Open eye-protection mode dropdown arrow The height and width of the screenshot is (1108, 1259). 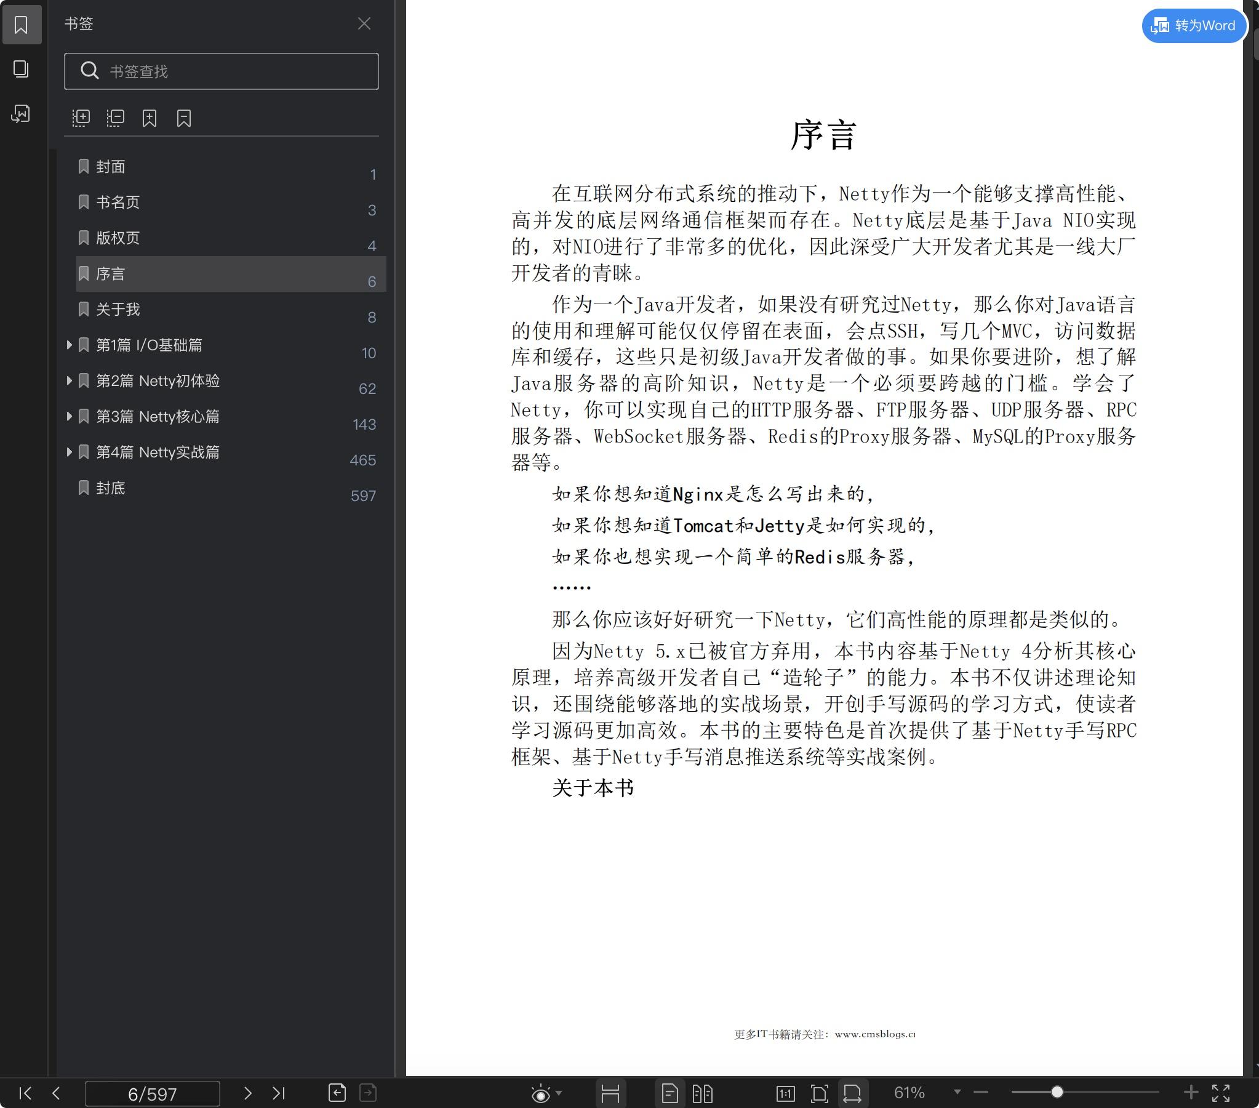coord(559,1093)
